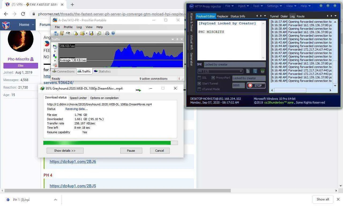Switch to the Proxifier Statistics tab
Viewport: 343px width, 206px height.
pyautogui.click(x=102, y=71)
